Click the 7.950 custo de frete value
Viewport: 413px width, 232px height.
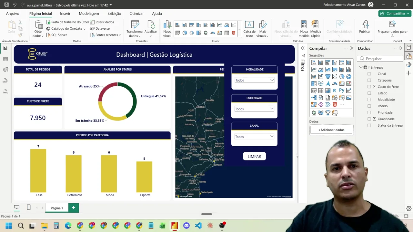(x=38, y=118)
